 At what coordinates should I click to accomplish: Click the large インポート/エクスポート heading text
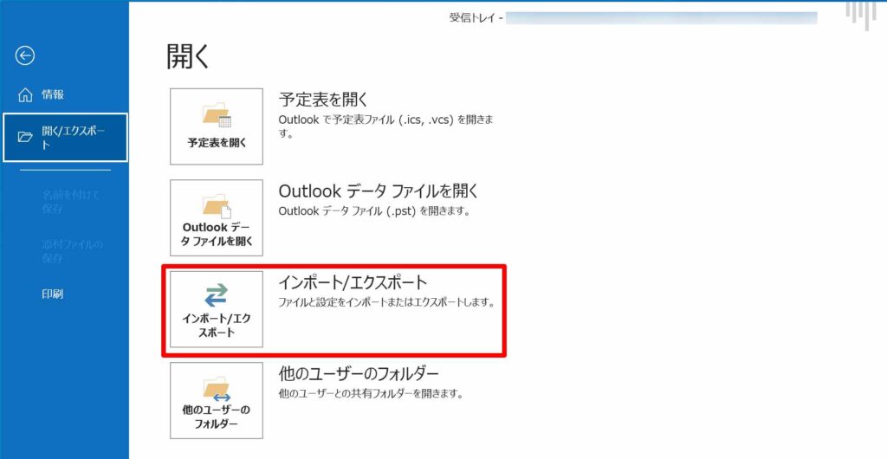353,283
